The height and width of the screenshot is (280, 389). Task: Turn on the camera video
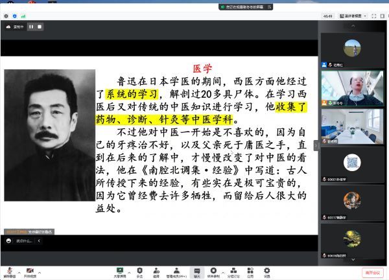pyautogui.click(x=30, y=271)
